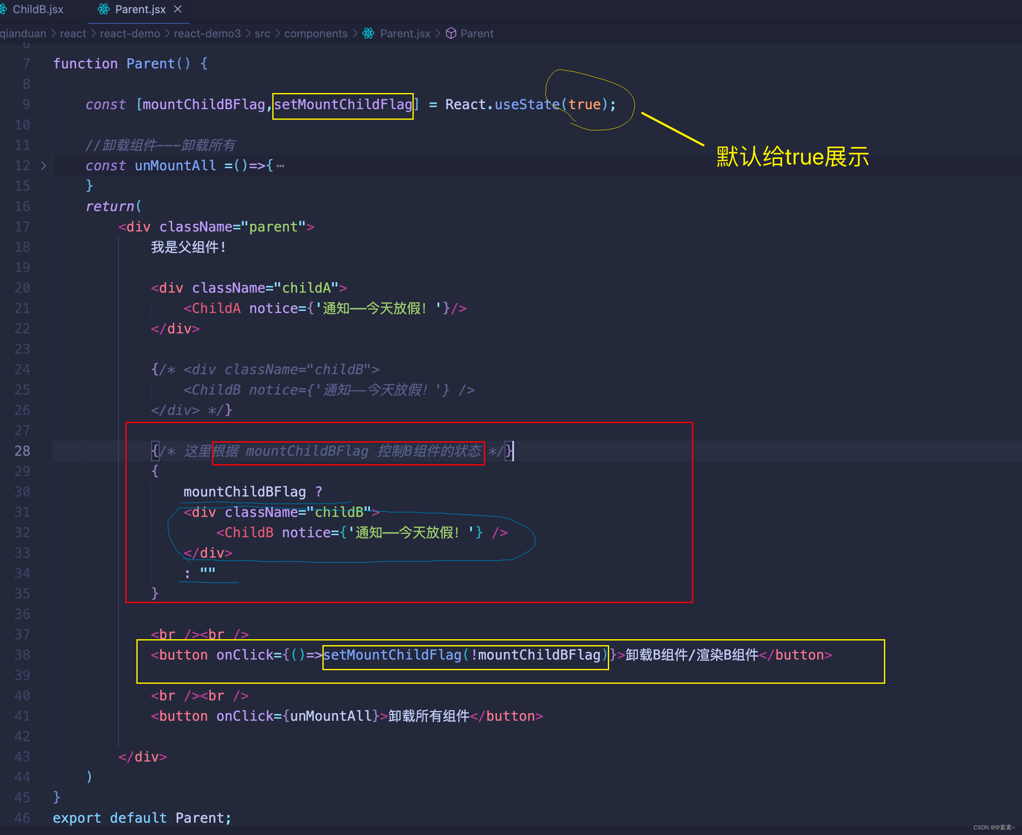Click line number 28 in the gutter
This screenshot has height=835, width=1022.
pyautogui.click(x=22, y=451)
